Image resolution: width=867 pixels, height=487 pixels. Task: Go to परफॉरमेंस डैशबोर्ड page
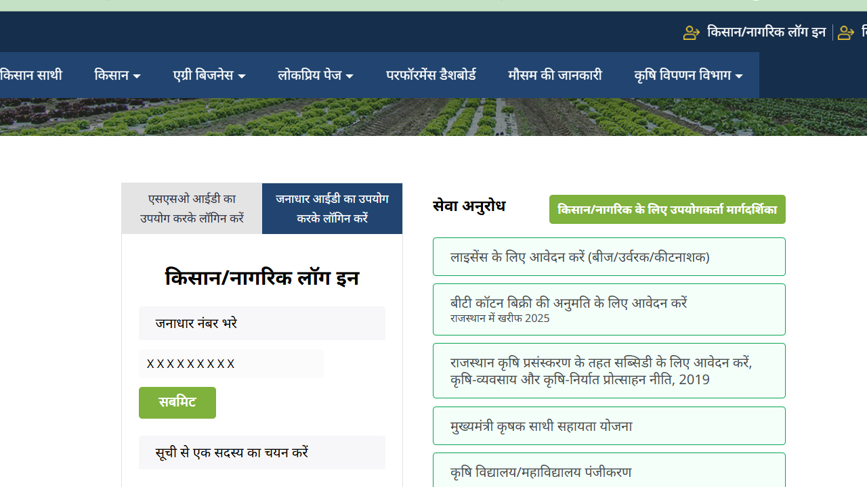pyautogui.click(x=431, y=75)
